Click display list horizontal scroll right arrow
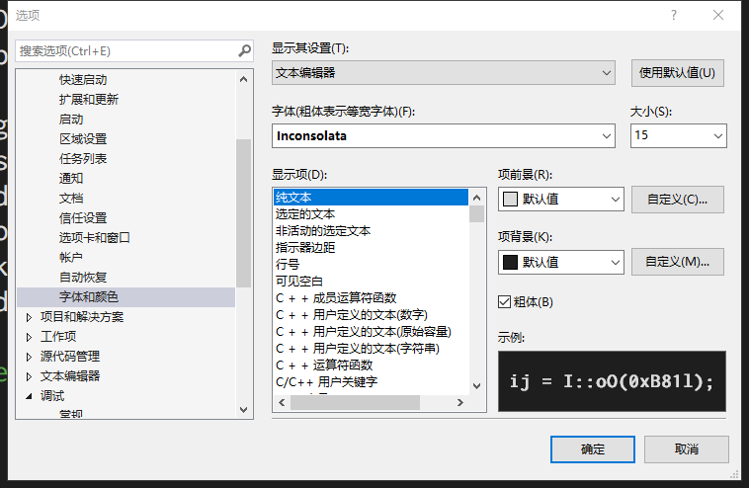Viewport: 749px width, 488px height. (460, 402)
